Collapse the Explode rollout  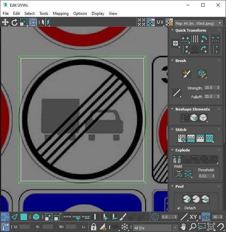(x=172, y=150)
